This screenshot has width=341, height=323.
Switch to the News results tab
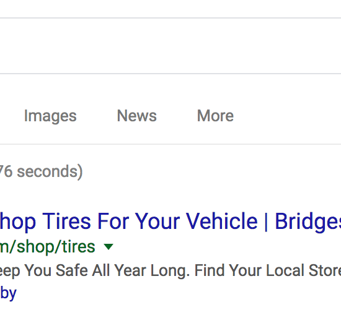coord(137,116)
